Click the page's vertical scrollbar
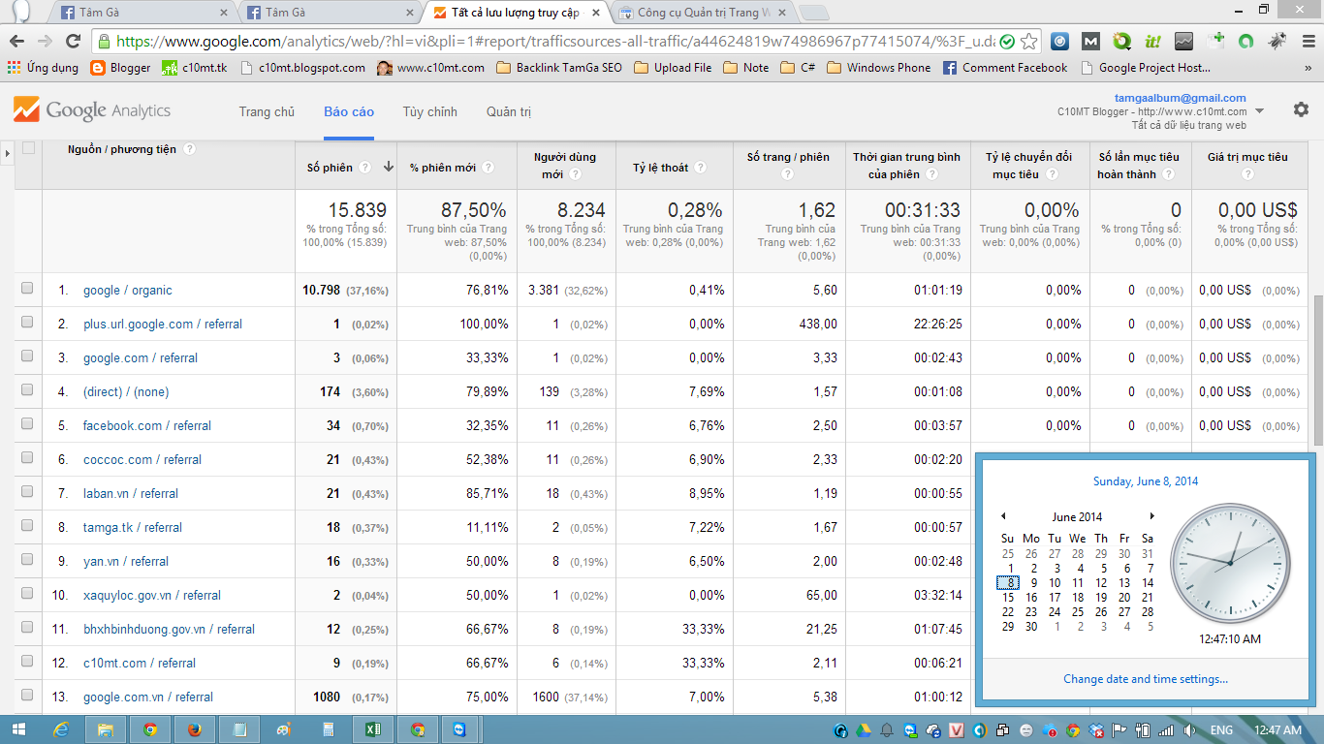1324x744 pixels. coord(1317,368)
